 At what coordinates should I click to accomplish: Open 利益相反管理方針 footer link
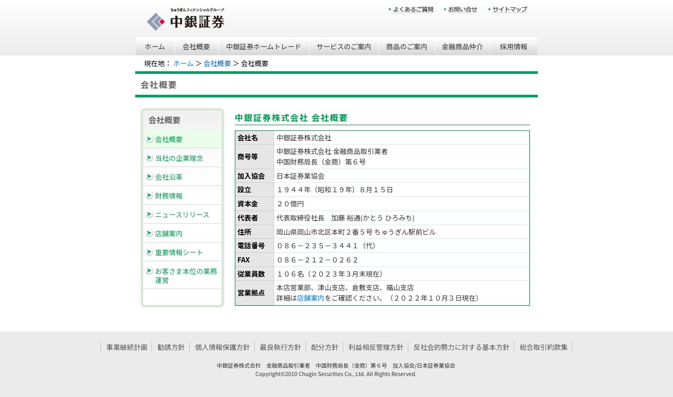tap(376, 347)
